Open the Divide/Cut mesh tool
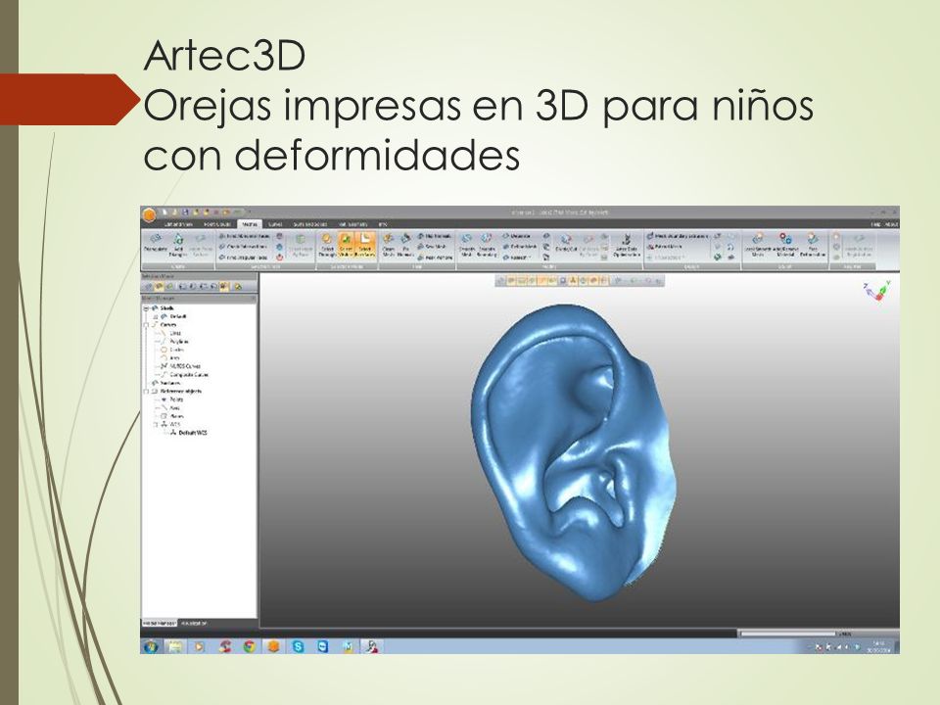 pyautogui.click(x=565, y=244)
